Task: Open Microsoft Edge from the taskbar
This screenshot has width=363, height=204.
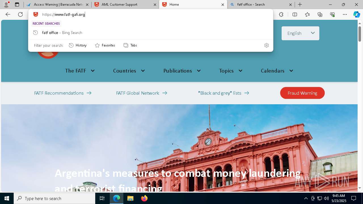Action: pos(117,198)
